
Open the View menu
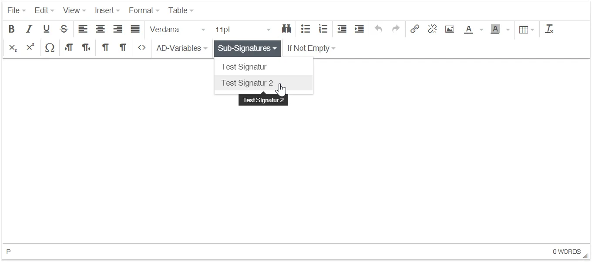[x=74, y=10]
